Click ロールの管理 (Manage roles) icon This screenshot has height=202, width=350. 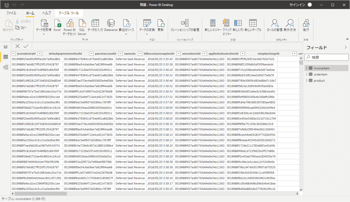coord(274,24)
